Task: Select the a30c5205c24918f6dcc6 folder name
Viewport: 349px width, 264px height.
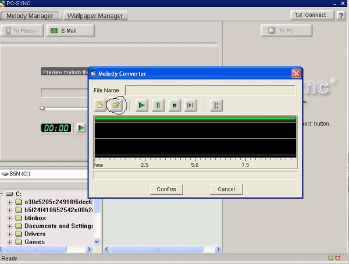Action: [59, 202]
